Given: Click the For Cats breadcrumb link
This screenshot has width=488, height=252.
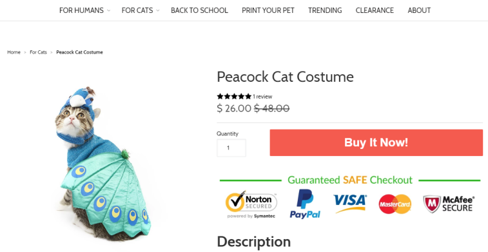Looking at the screenshot, I should [x=38, y=52].
